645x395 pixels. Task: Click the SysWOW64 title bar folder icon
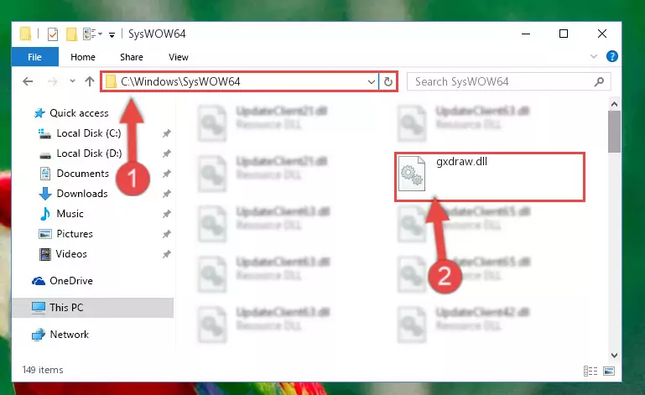(25, 34)
